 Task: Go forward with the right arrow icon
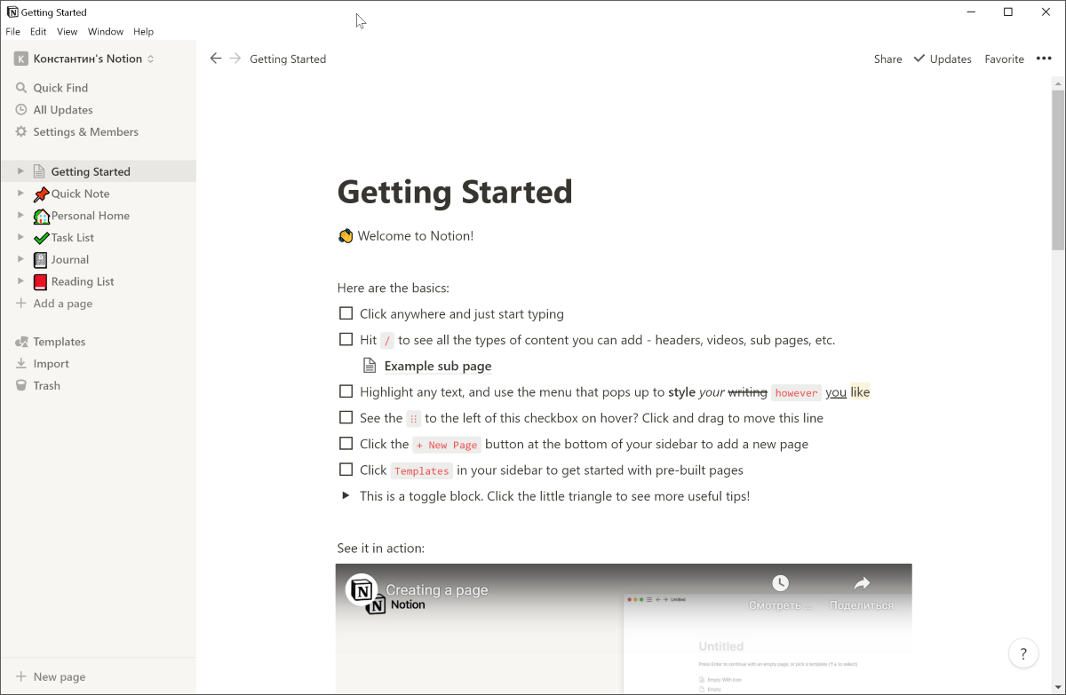tap(235, 59)
